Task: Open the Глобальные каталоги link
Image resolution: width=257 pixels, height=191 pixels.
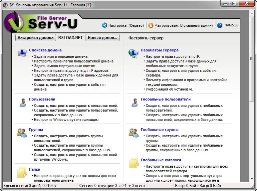Action: point(161,160)
